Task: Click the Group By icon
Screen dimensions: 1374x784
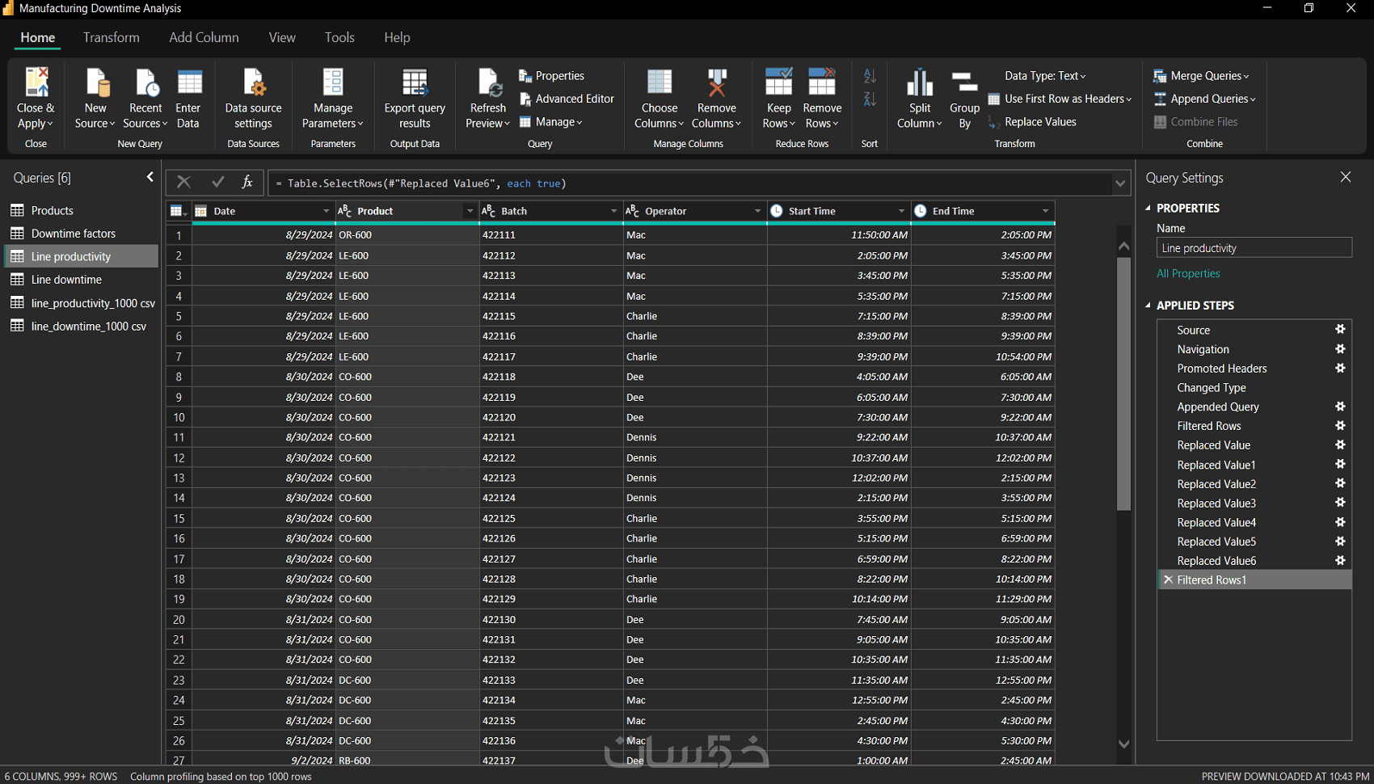Action: point(964,82)
